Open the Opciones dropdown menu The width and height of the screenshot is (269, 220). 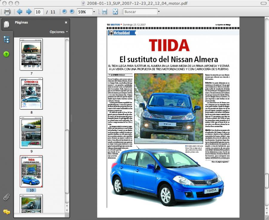59,32
